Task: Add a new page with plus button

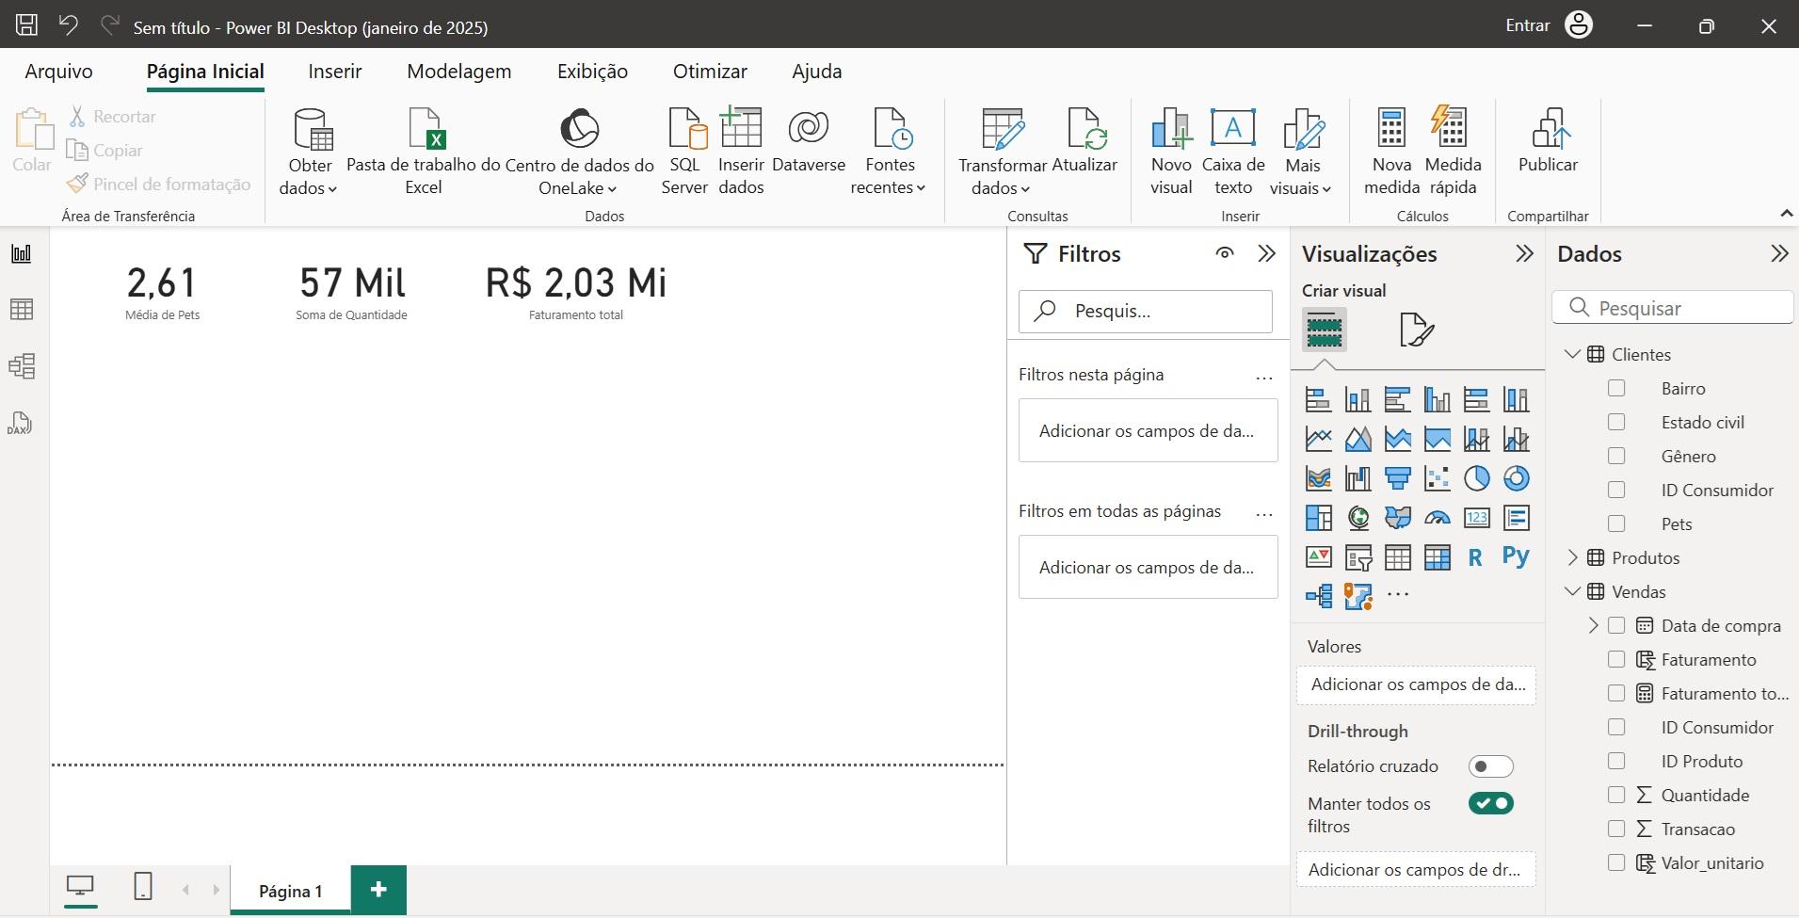Action: 378,890
